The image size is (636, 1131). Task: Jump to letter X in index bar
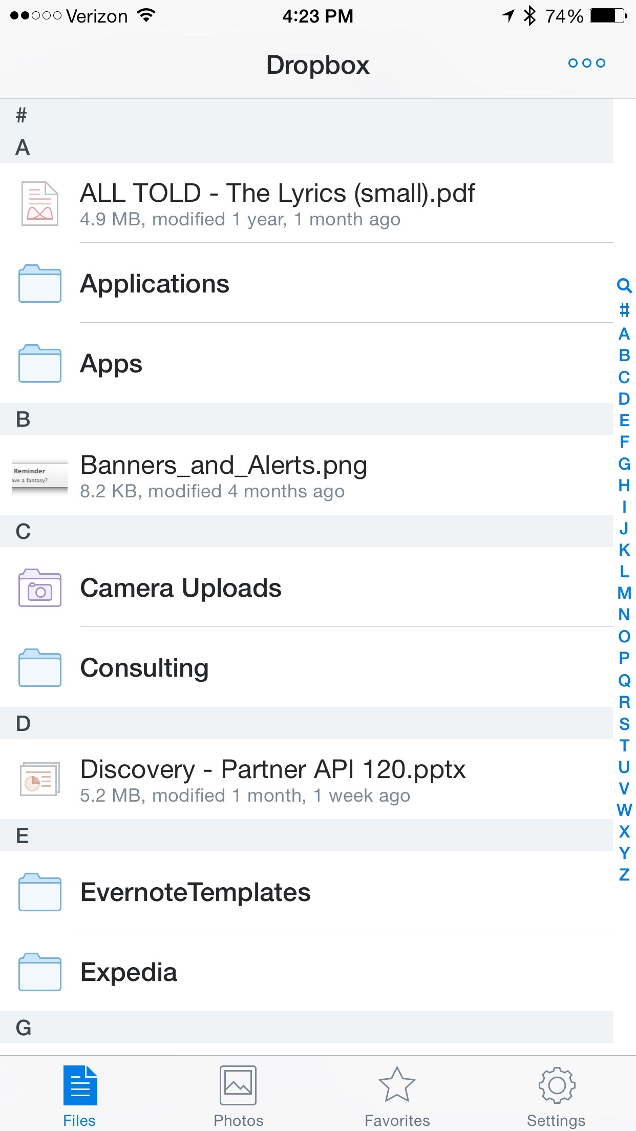point(624,832)
